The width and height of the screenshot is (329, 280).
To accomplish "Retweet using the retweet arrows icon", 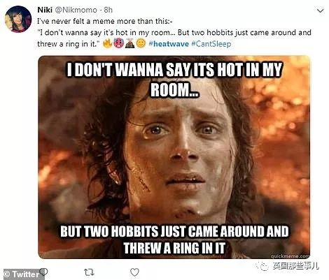I will 89,272.
